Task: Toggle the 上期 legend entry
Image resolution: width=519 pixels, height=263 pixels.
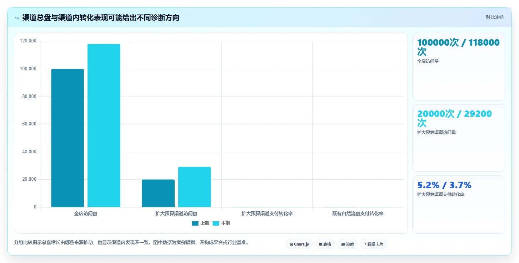Action: point(200,223)
